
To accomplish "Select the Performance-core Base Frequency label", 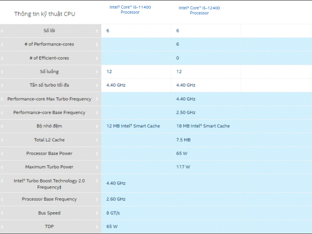I will point(49,113).
